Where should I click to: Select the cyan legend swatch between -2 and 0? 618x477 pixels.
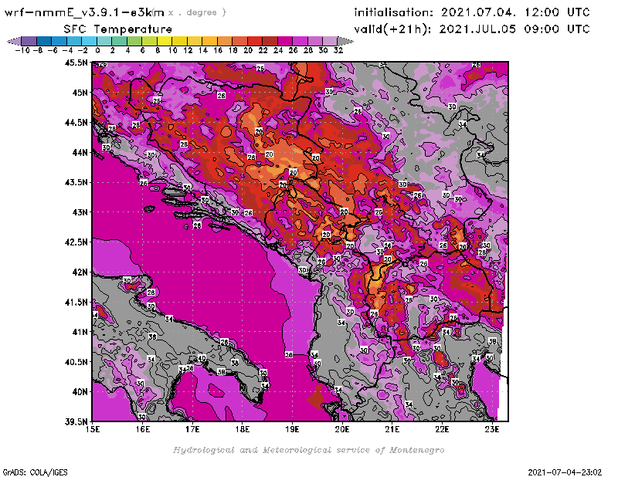[x=89, y=41]
